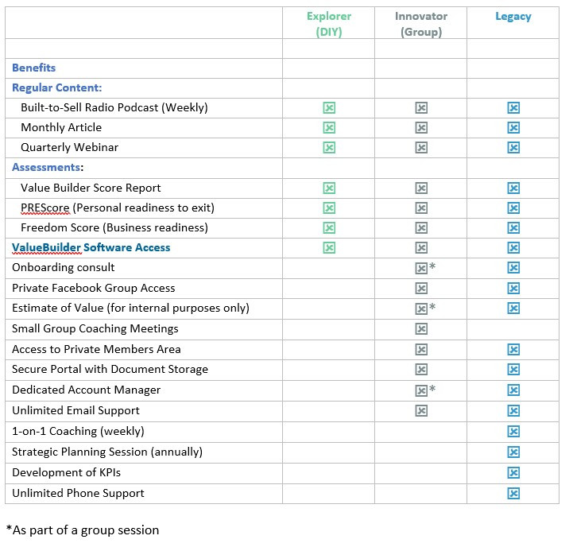Toggle Innovator checkbox for Monthly Article
Viewport: 573px width, 551px height.
click(421, 127)
